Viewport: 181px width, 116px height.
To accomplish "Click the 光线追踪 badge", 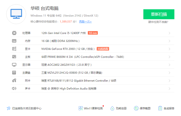I will [x=103, y=49].
